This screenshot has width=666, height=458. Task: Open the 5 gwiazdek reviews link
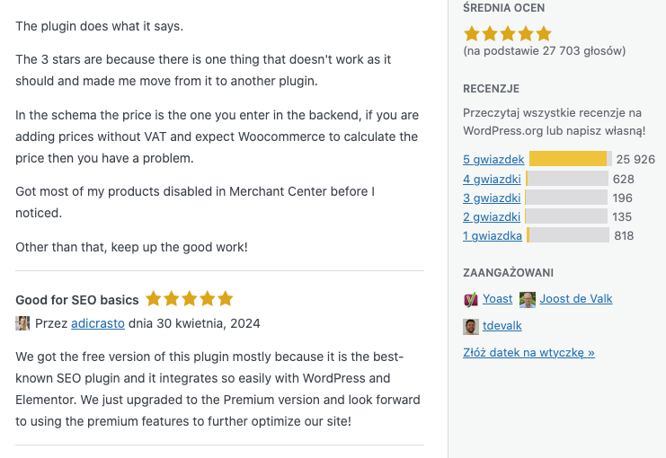coord(493,159)
